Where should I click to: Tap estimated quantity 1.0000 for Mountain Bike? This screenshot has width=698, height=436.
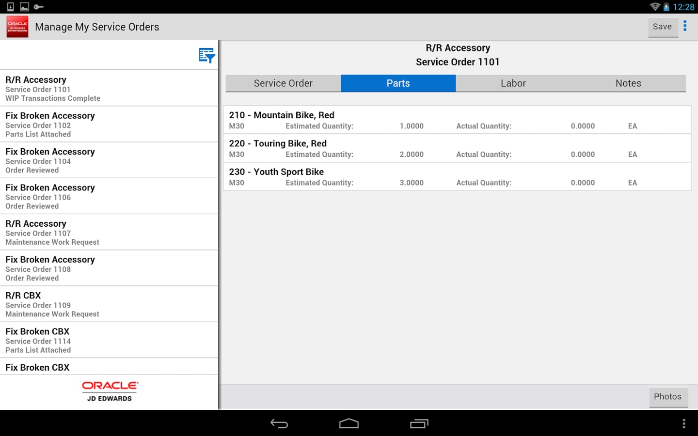tap(412, 126)
